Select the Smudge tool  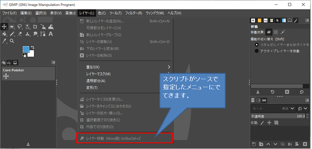coord(35,34)
